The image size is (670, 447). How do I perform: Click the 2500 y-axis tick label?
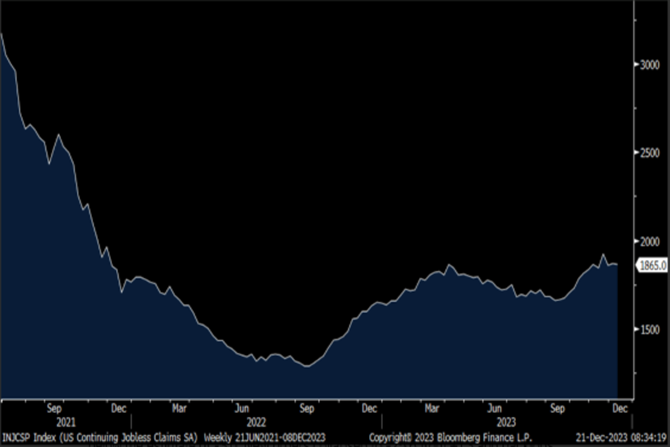[650, 153]
